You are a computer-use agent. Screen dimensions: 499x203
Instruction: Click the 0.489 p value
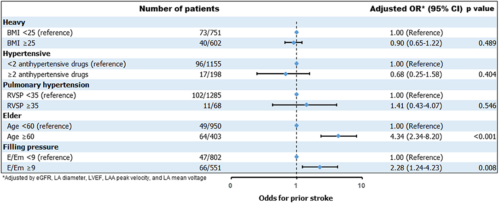(x=486, y=43)
